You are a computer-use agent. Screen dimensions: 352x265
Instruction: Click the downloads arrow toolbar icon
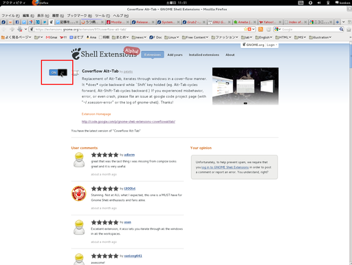pos(20,29)
